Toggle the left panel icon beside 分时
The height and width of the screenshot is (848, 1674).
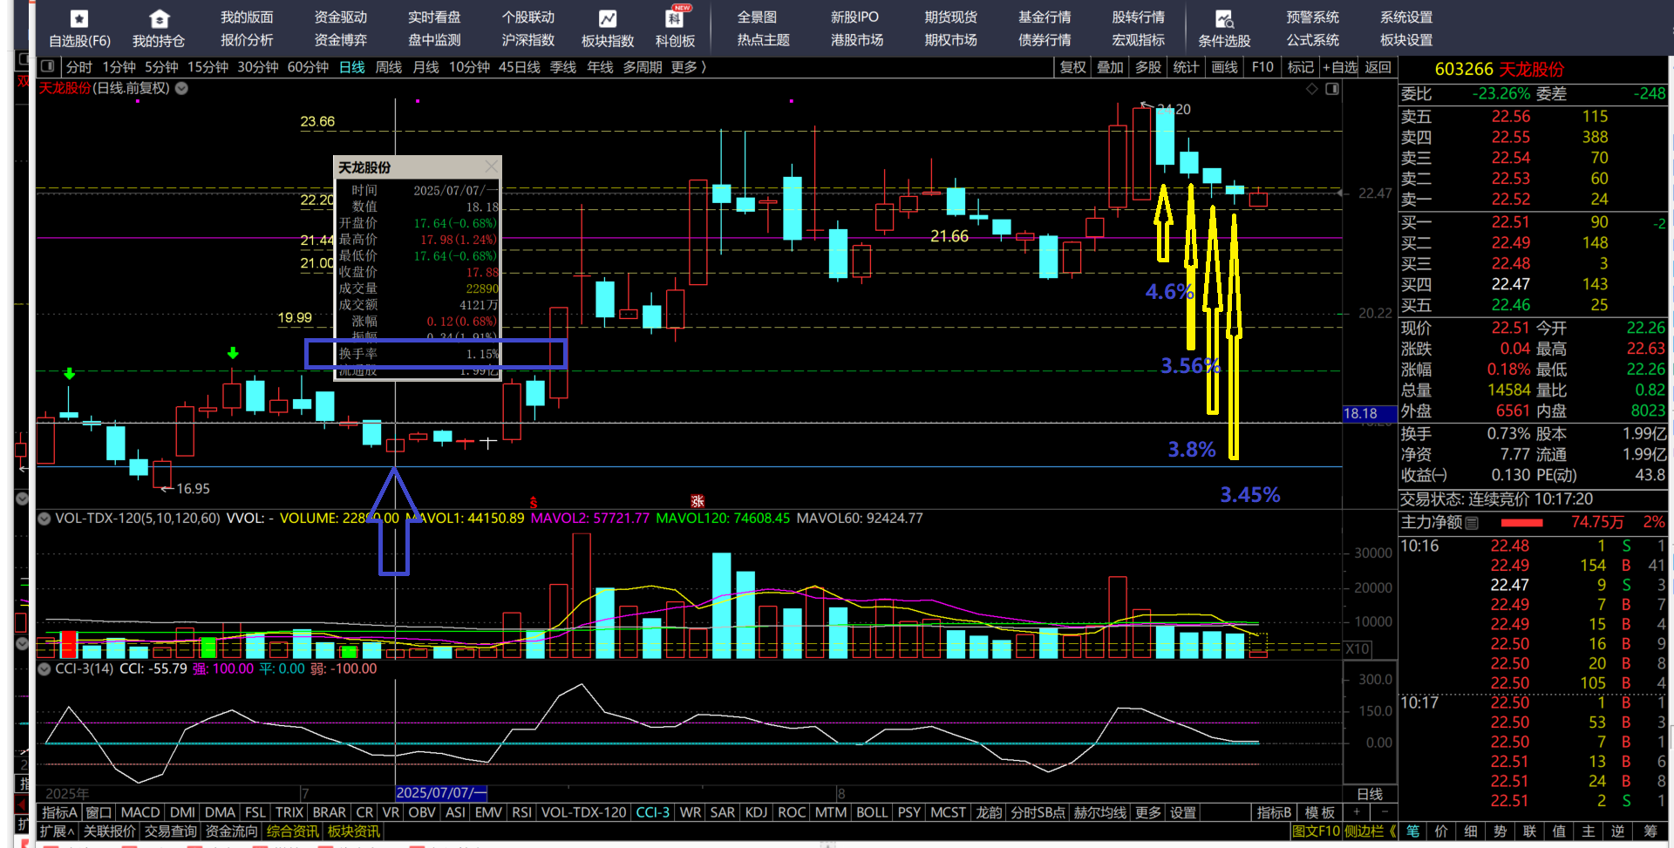[x=48, y=66]
